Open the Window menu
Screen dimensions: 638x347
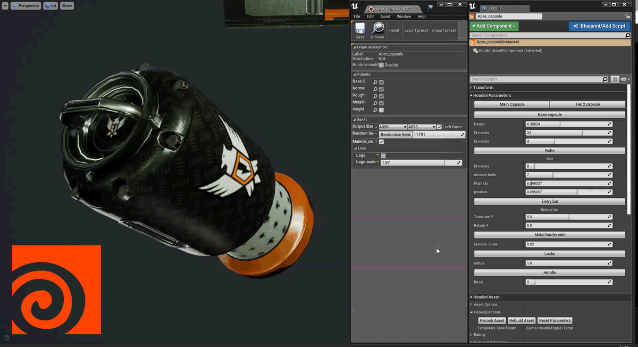(404, 16)
